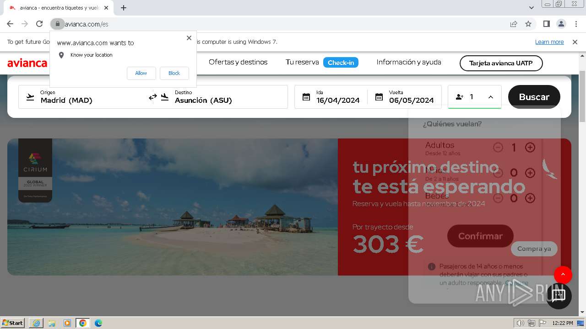
Task: Decrease the Bebés passenger count
Action: pos(498,198)
